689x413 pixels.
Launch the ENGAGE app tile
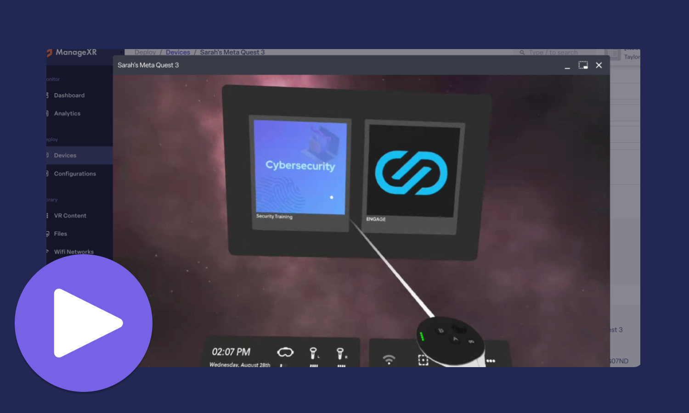coord(414,177)
